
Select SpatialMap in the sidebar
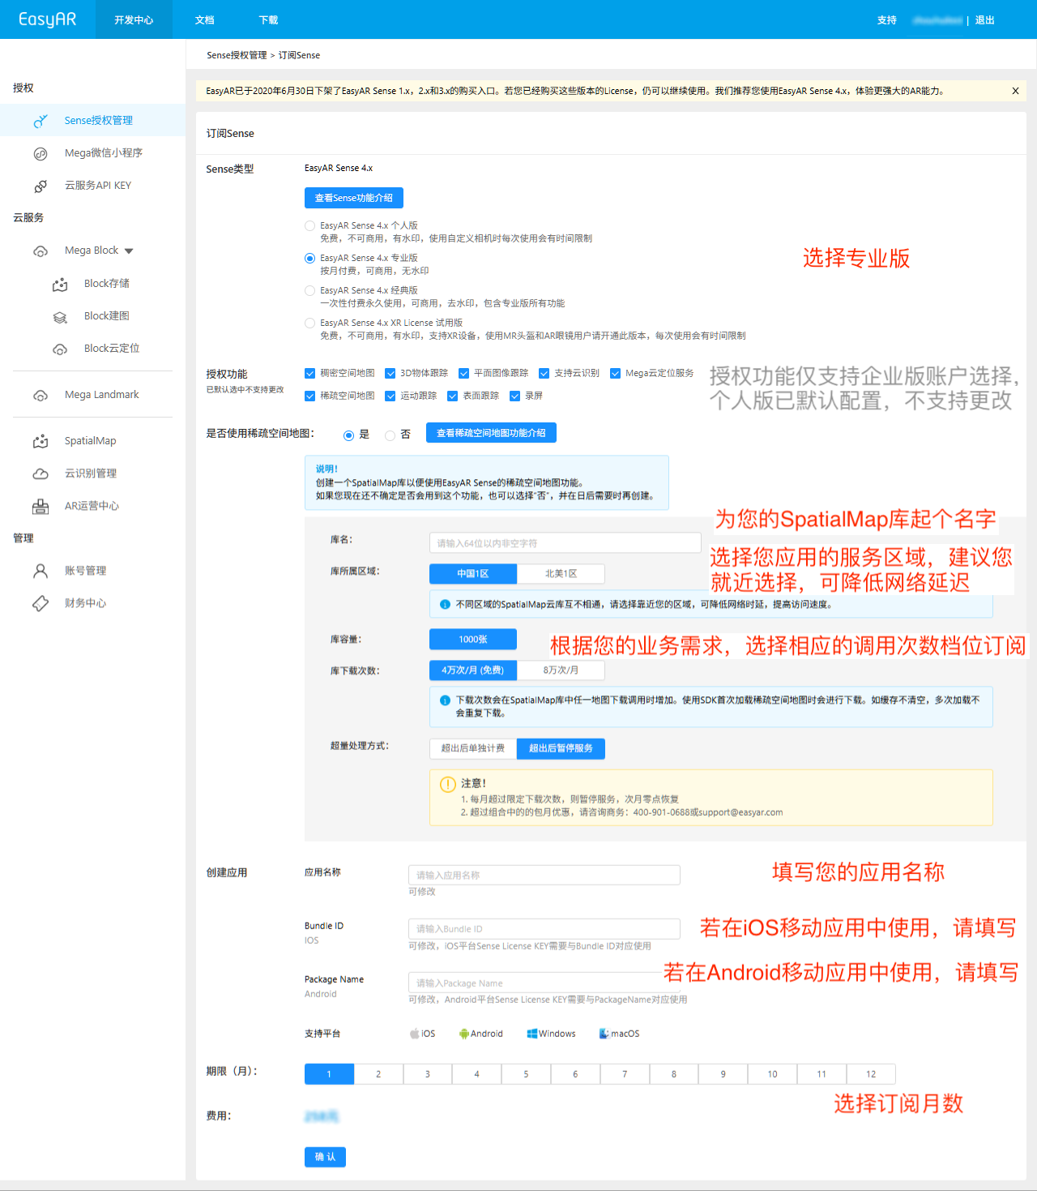(x=89, y=440)
